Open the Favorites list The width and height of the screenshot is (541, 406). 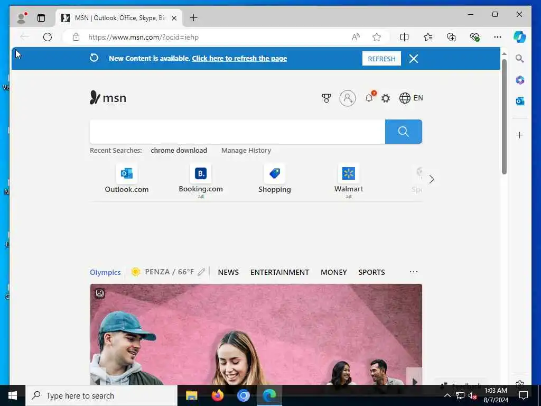pyautogui.click(x=428, y=37)
